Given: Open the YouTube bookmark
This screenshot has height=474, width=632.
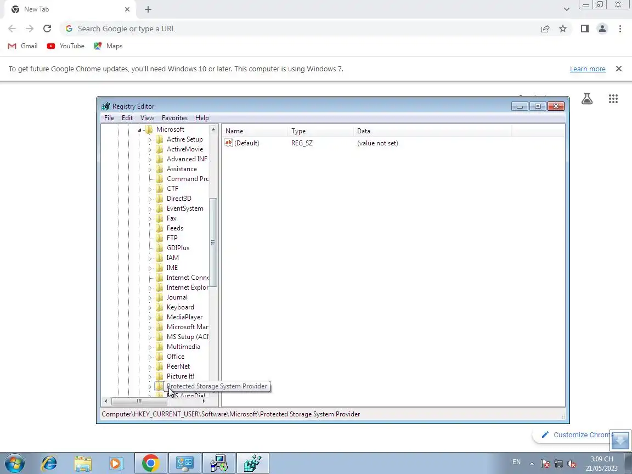Looking at the screenshot, I should tap(66, 46).
